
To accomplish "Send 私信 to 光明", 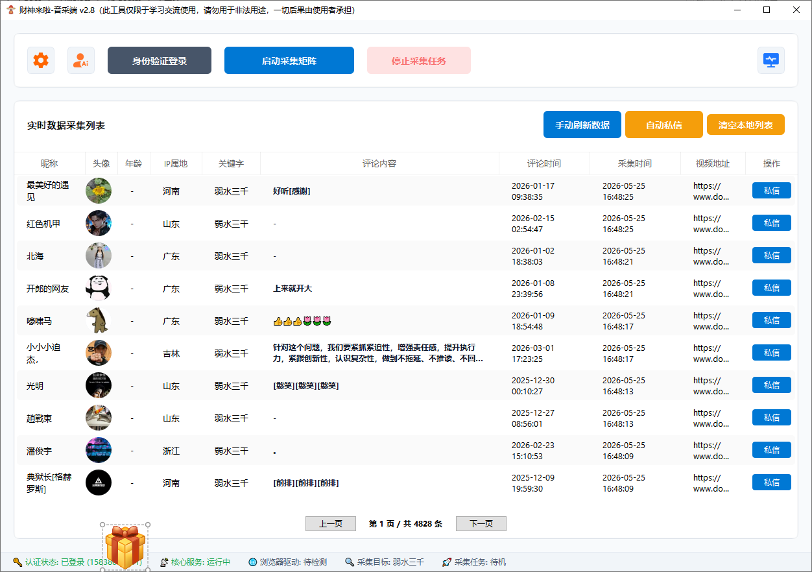I will (x=772, y=385).
